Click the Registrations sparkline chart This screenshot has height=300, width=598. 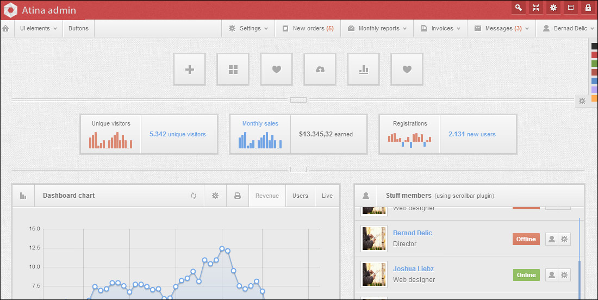click(x=409, y=140)
